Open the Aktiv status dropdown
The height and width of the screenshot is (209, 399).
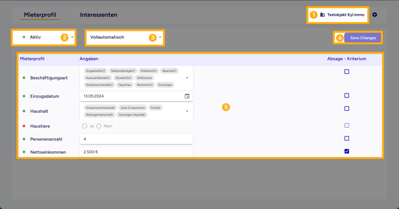43,37
